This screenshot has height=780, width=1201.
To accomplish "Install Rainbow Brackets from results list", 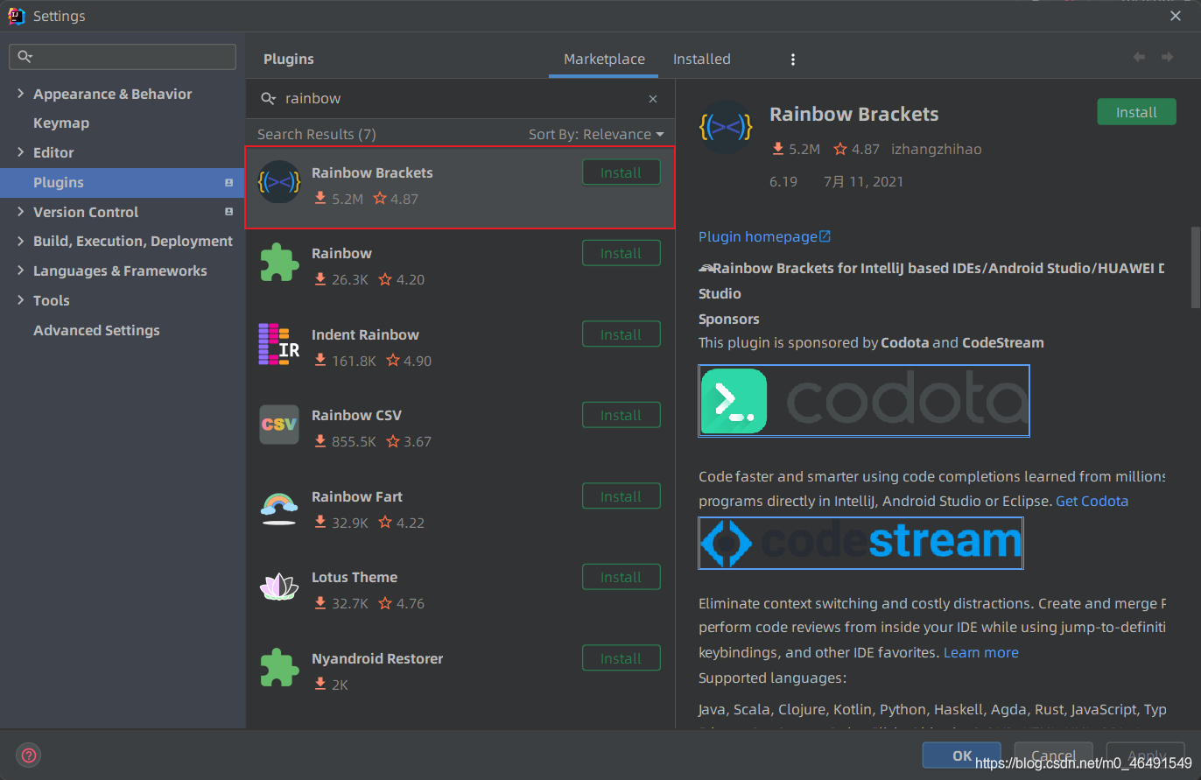I will [621, 173].
